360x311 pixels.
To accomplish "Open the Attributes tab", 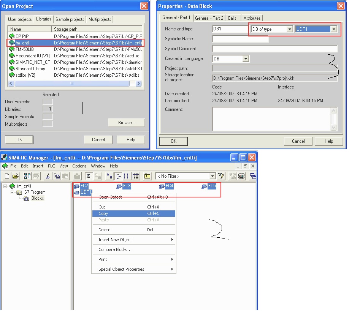I will 252,18.
